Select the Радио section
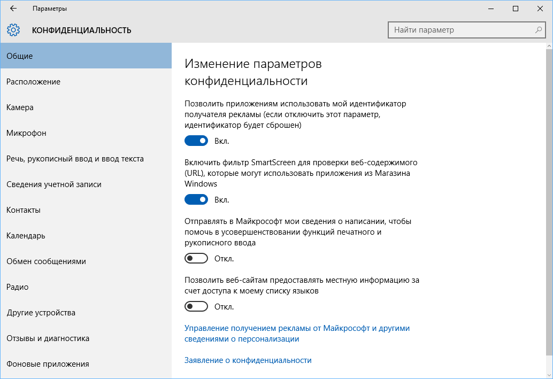Viewport: 553px width, 379px height. tap(18, 287)
